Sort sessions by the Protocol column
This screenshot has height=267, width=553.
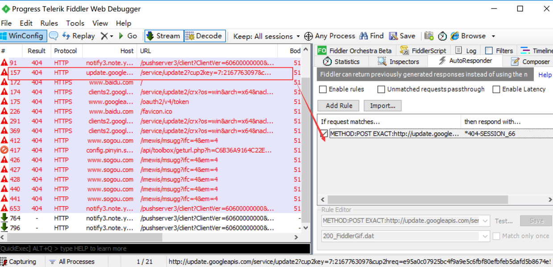click(66, 51)
